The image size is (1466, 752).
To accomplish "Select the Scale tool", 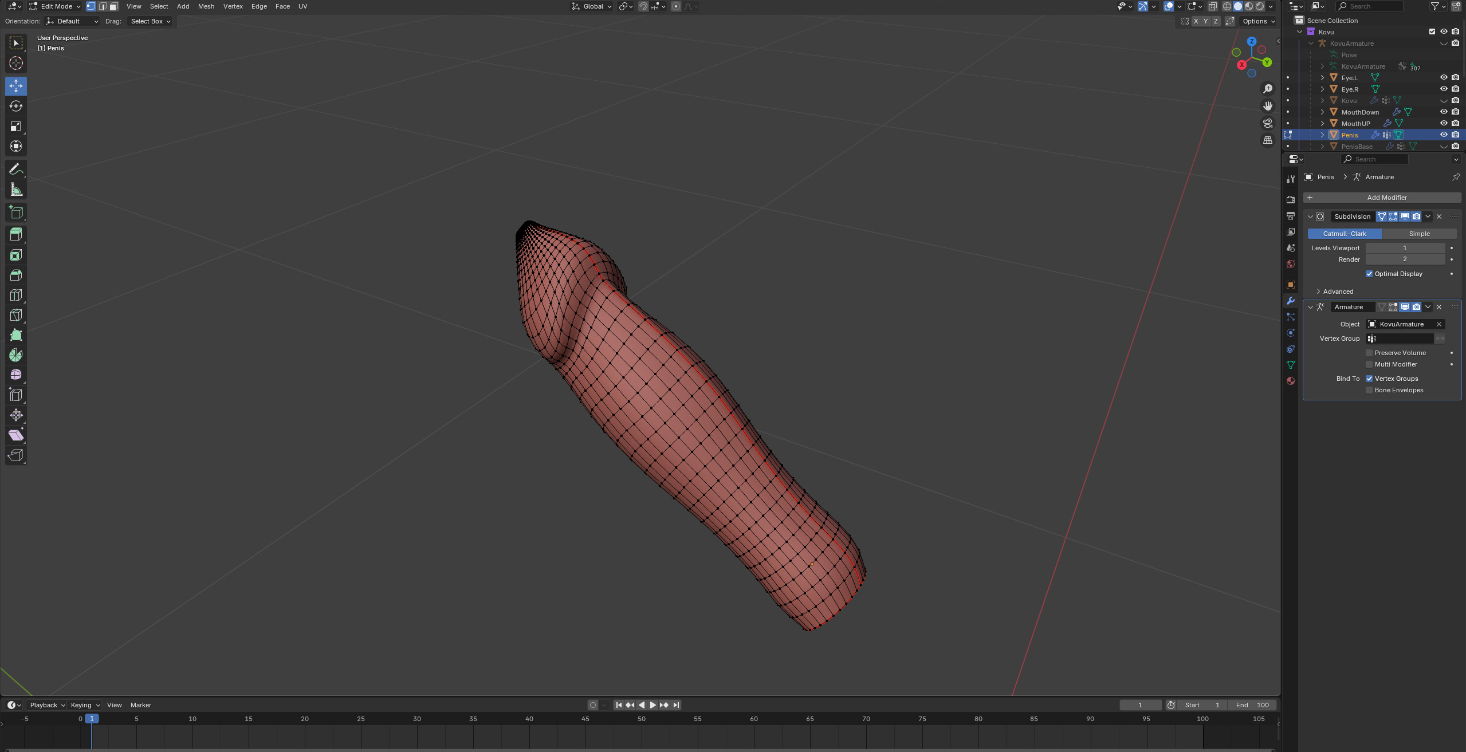I will point(16,126).
